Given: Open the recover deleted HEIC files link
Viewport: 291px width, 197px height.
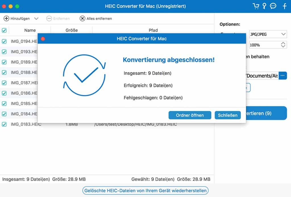Looking at the screenshot, I should [145, 190].
